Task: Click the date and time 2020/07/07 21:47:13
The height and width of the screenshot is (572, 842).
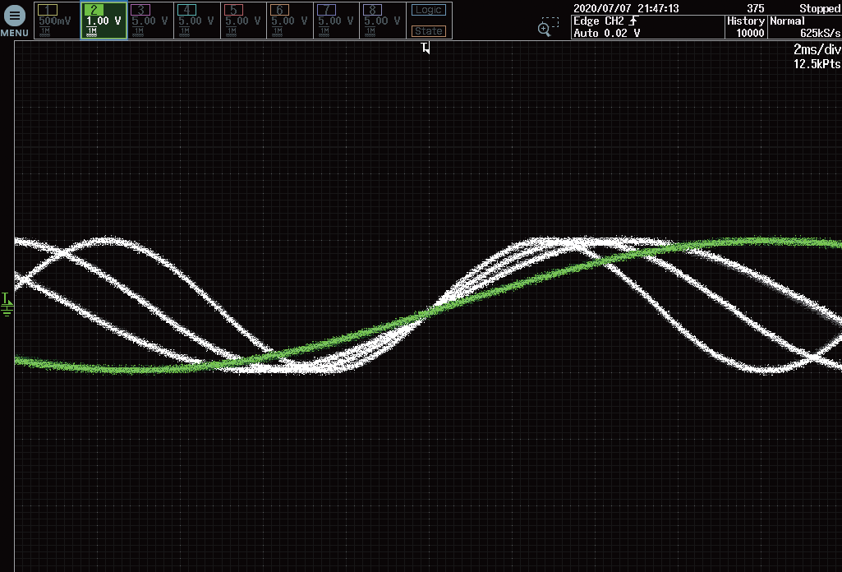Action: tap(626, 8)
